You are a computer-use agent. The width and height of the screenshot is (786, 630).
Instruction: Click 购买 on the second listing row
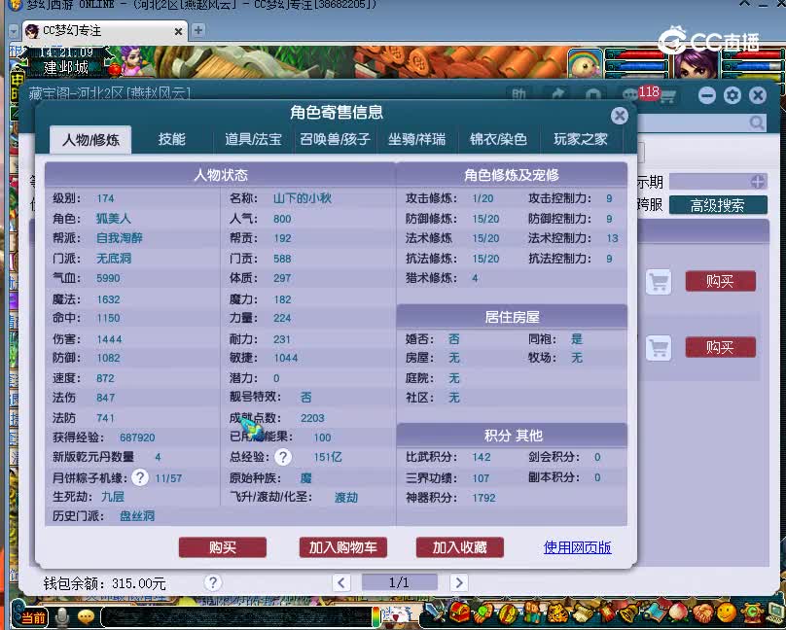pos(720,347)
